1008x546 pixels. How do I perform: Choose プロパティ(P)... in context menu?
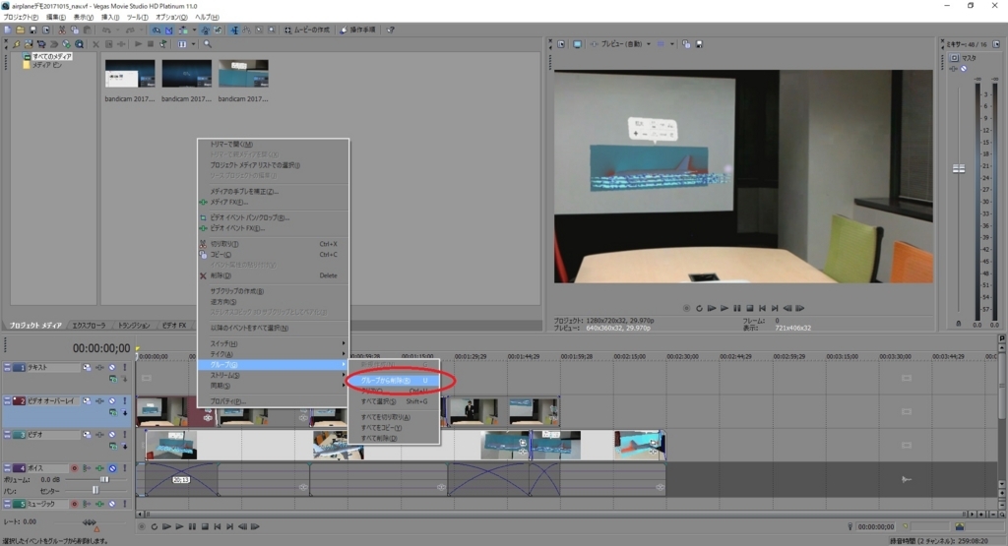[274, 401]
